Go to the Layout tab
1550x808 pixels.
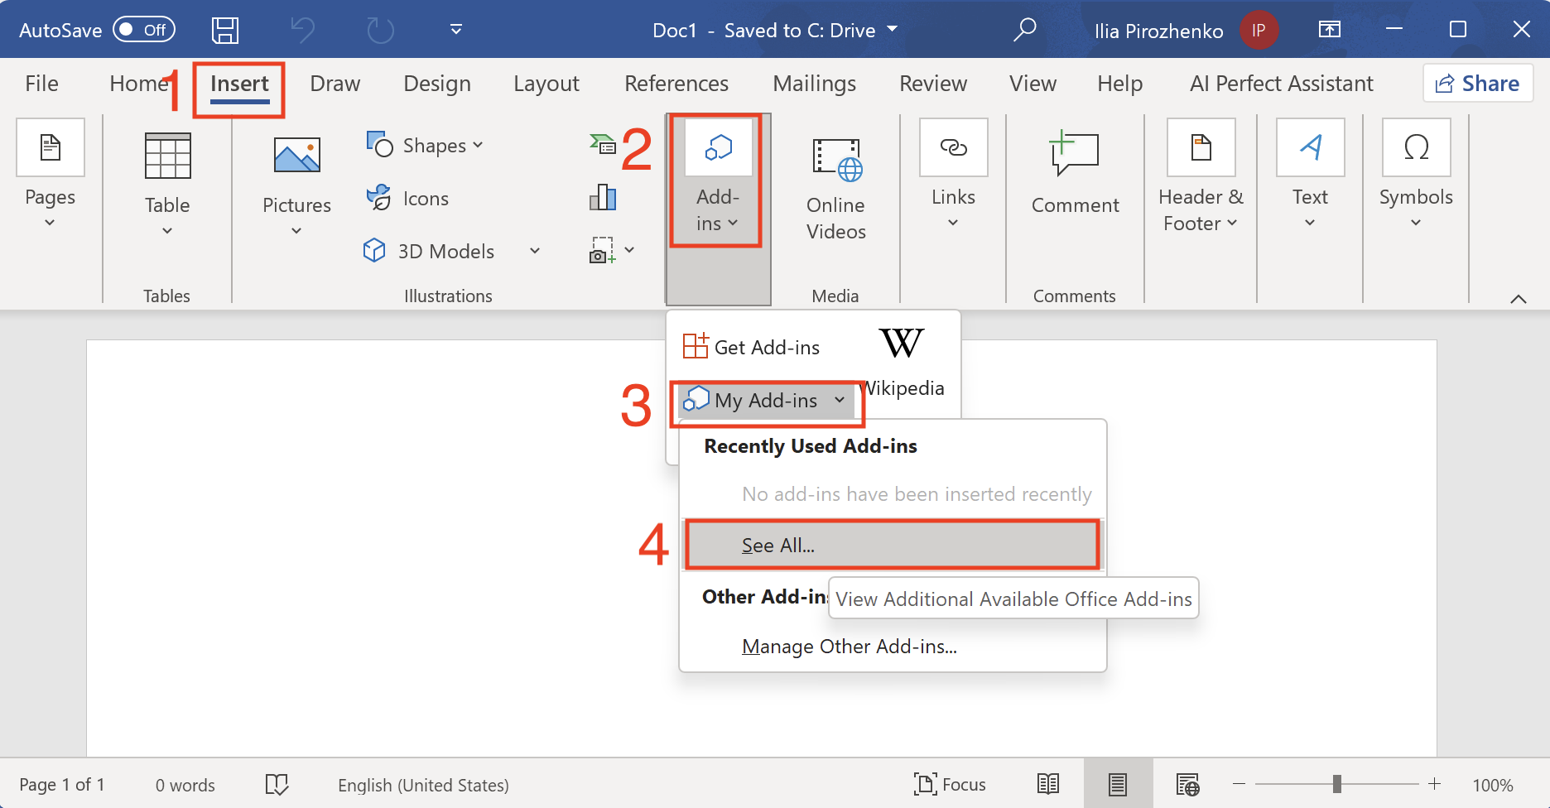pos(546,84)
